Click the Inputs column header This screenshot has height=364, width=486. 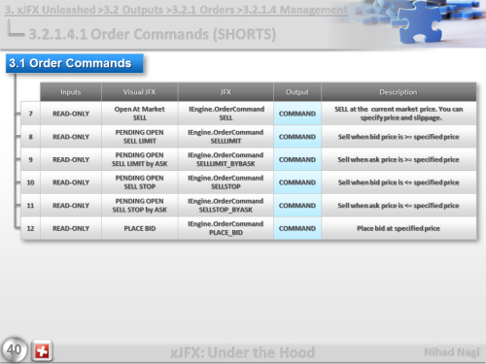pyautogui.click(x=71, y=92)
